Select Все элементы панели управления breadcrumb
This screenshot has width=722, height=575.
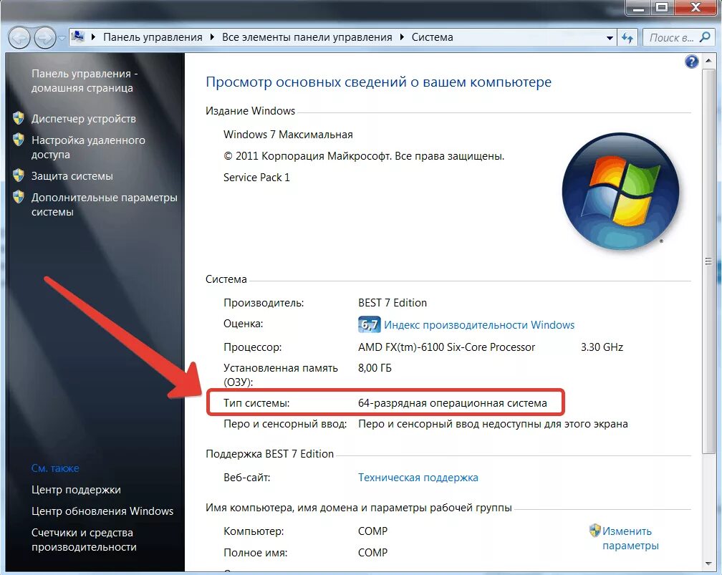307,37
